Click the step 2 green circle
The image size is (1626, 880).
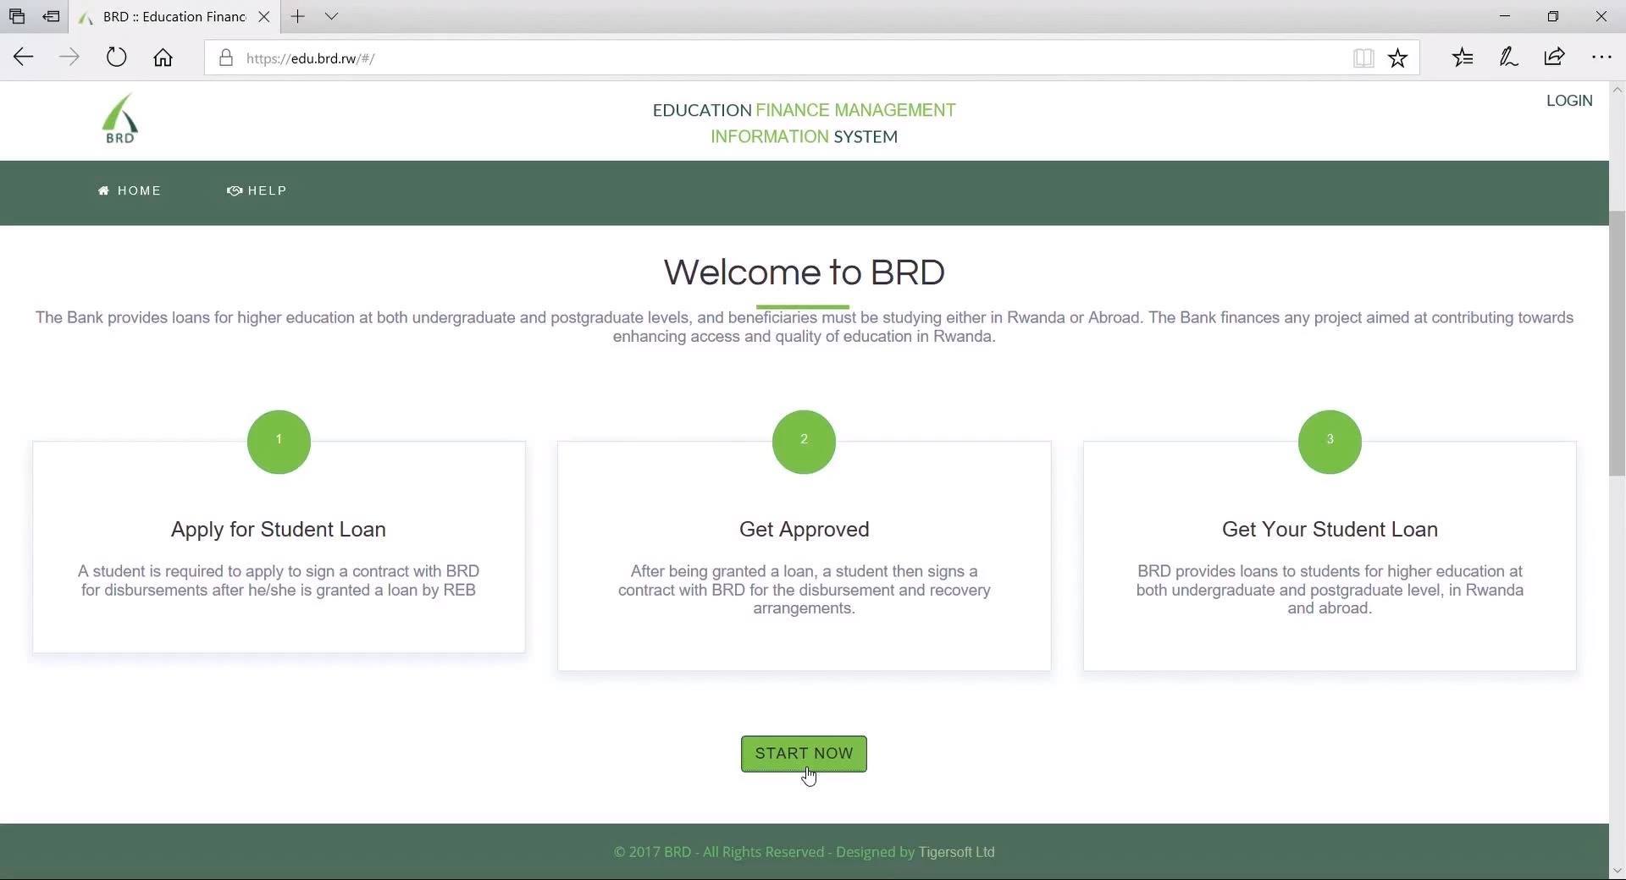(x=804, y=442)
